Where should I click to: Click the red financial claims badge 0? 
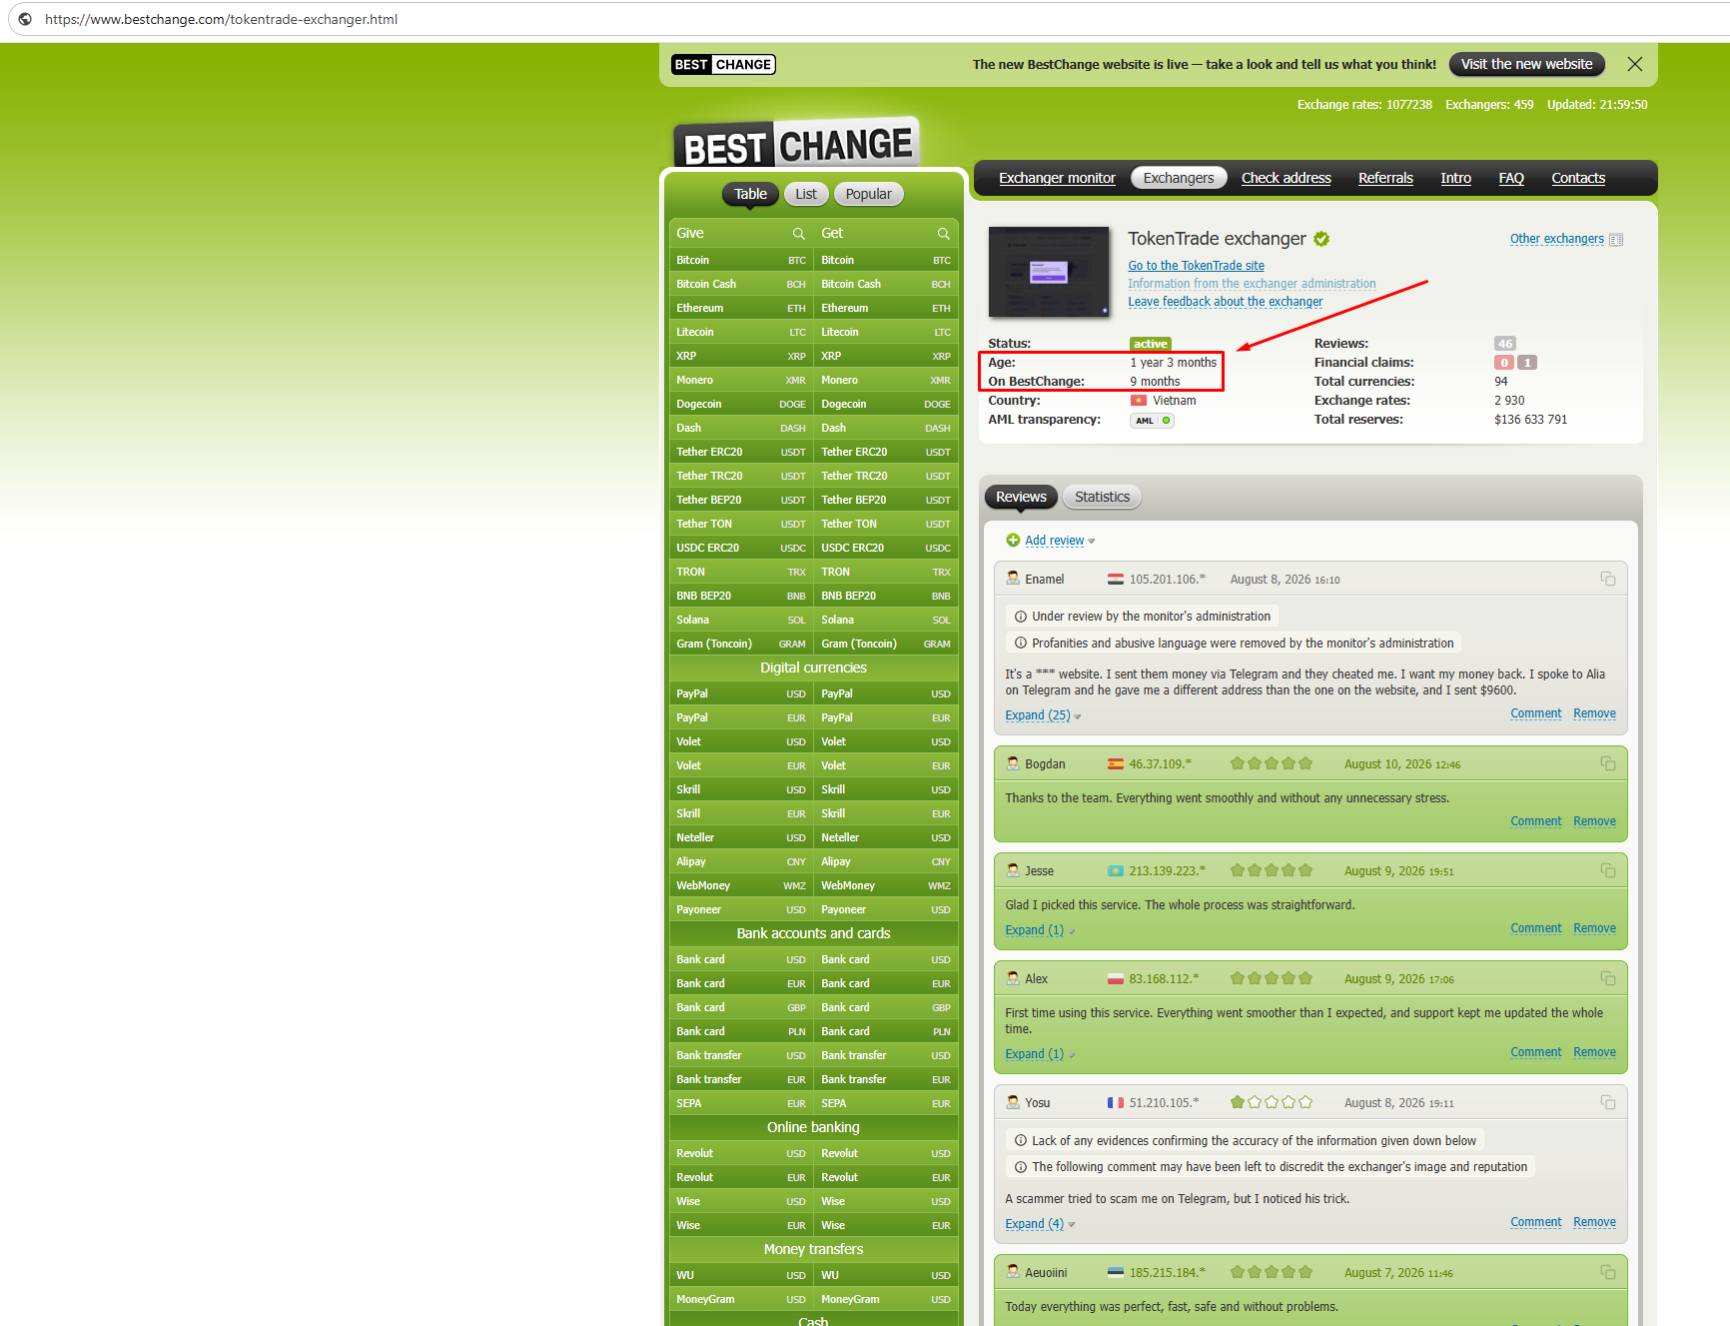1504,363
